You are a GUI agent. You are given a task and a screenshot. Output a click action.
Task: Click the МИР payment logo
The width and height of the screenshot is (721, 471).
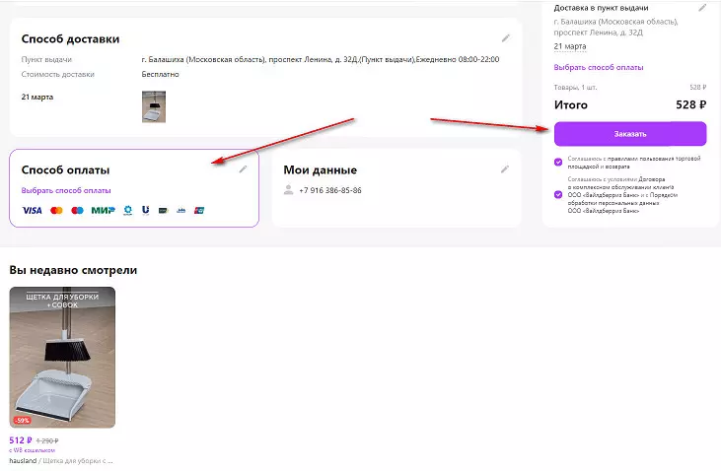point(103,211)
